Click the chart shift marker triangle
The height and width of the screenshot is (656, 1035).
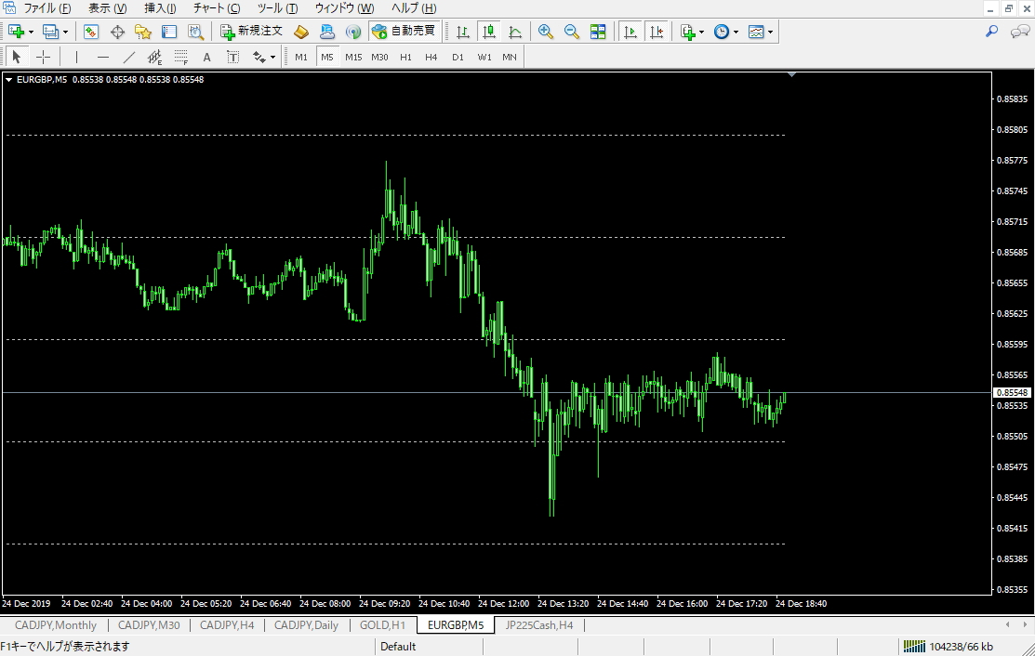(x=791, y=75)
